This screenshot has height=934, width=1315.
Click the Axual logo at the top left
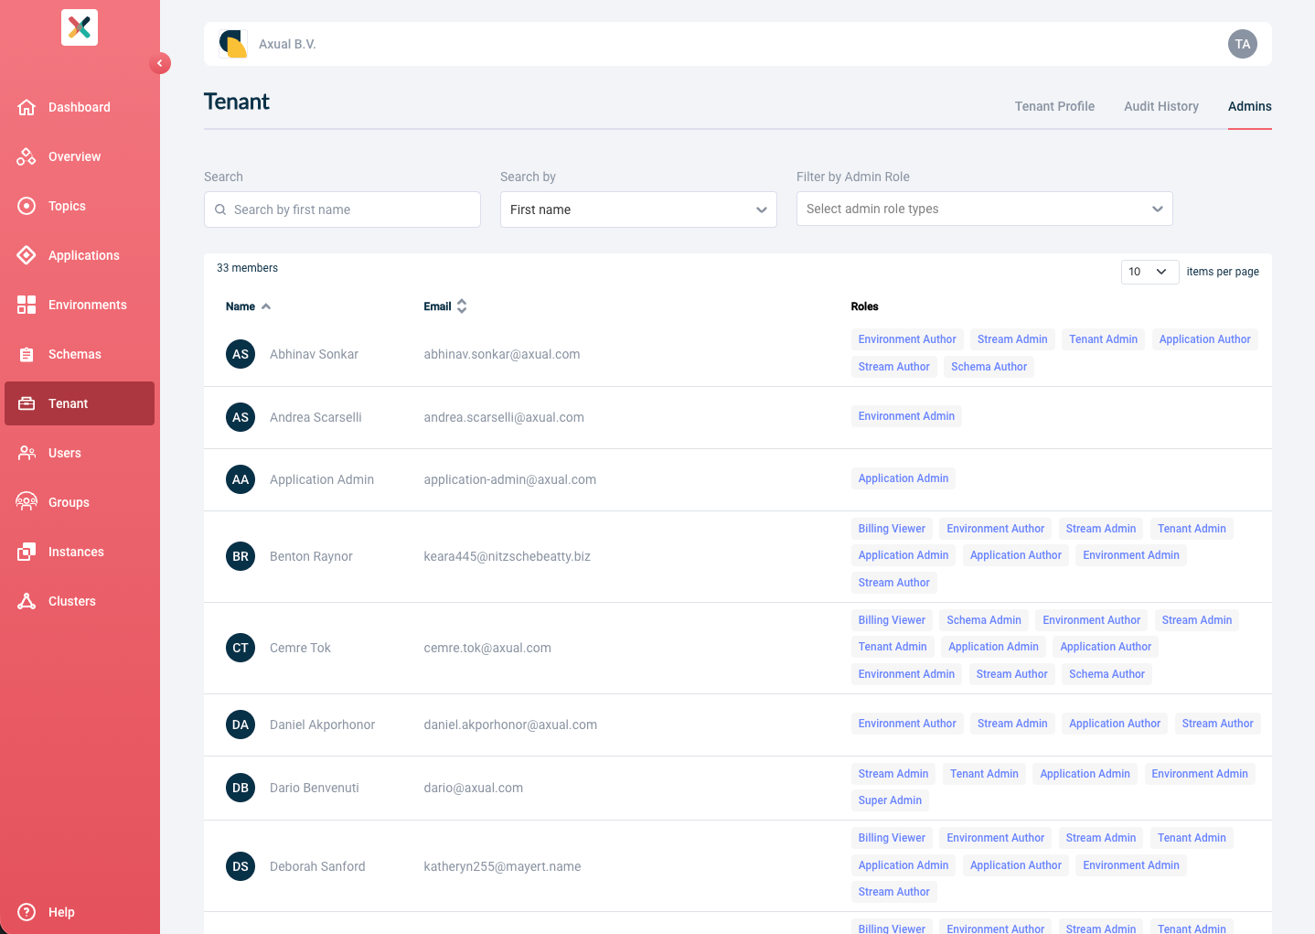(79, 27)
